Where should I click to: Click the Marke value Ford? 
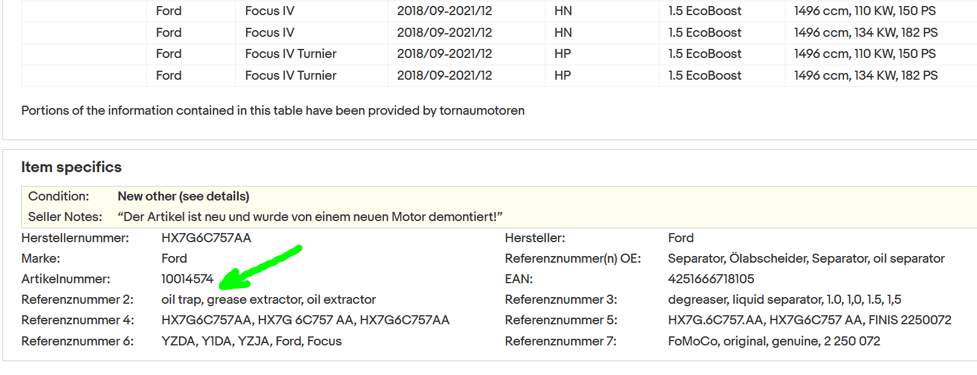pos(174,258)
